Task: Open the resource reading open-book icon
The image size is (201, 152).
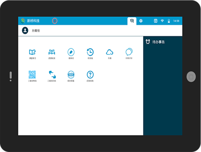Action: (x=52, y=52)
